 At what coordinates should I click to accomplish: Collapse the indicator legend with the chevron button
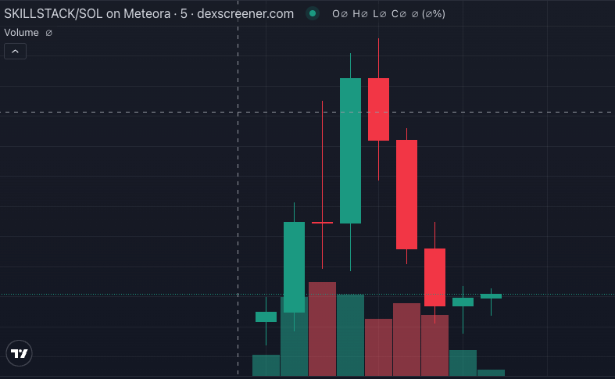tap(16, 52)
